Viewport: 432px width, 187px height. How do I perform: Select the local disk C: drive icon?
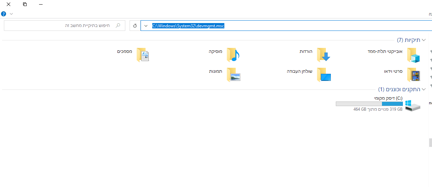(412, 105)
